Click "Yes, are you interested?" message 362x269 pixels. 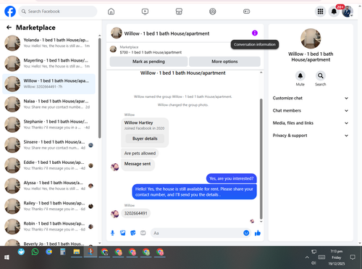(x=232, y=178)
